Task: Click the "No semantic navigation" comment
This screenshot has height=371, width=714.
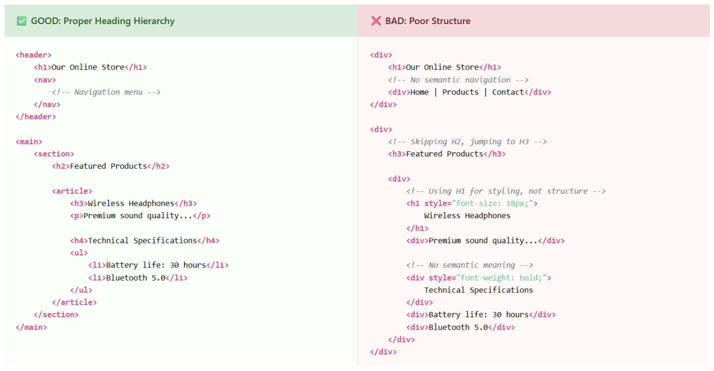Action: tap(458, 80)
